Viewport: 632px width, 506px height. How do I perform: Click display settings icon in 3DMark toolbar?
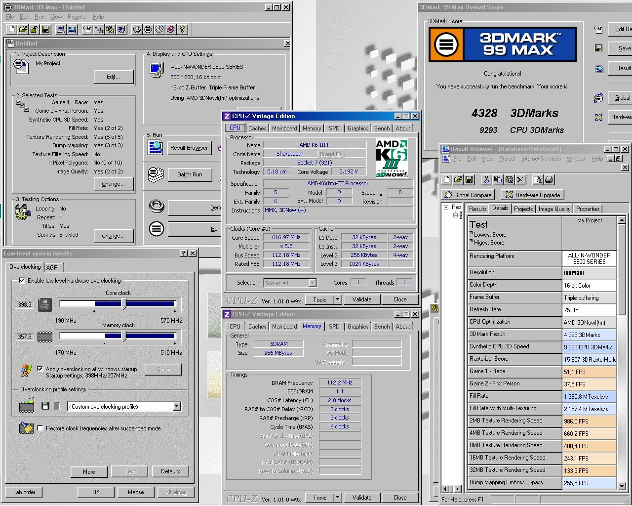pos(121,30)
